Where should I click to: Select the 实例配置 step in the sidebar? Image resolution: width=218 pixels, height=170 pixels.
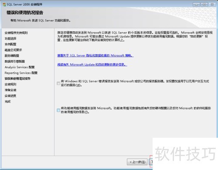[x=10, y=44]
